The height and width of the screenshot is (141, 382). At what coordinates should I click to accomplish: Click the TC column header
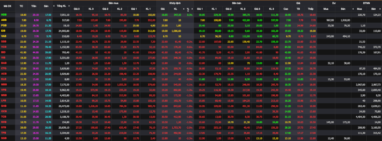tap(21, 6)
